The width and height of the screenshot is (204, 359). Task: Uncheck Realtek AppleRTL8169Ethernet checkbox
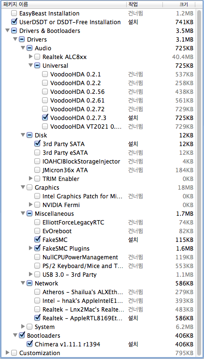coord(37,318)
